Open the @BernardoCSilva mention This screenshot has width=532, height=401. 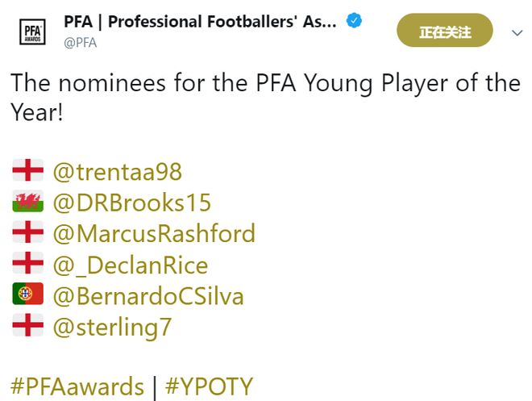(x=148, y=296)
